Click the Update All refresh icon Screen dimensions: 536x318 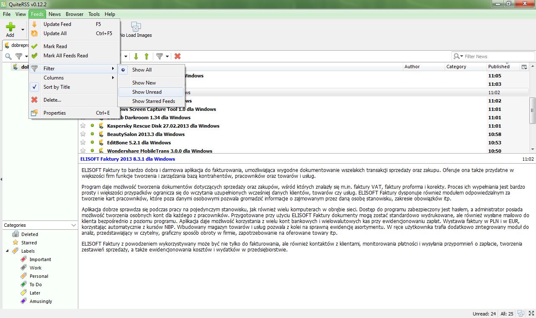(x=34, y=33)
